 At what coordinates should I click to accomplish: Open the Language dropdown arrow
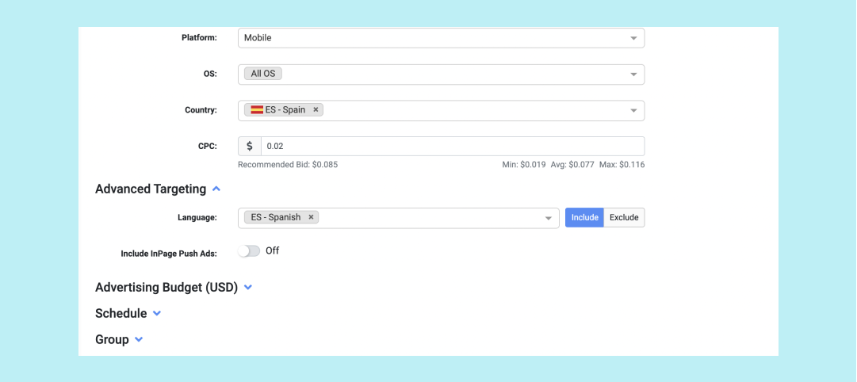point(548,218)
